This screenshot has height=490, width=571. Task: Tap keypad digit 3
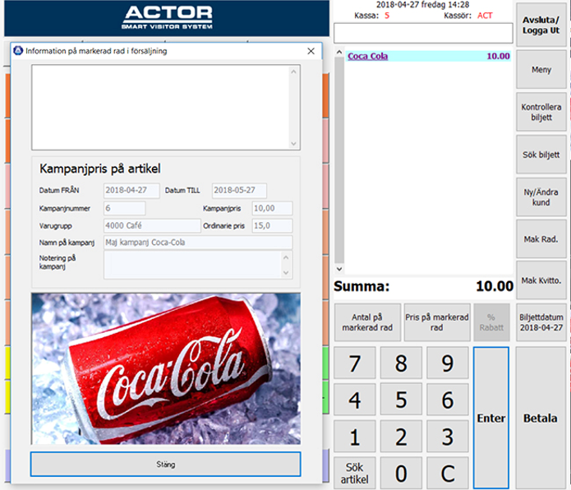(x=448, y=437)
